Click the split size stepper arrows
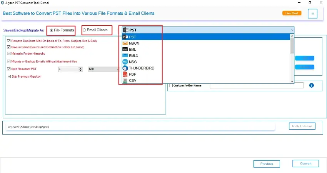Viewport: 327px width, 173px height. (x=80, y=69)
